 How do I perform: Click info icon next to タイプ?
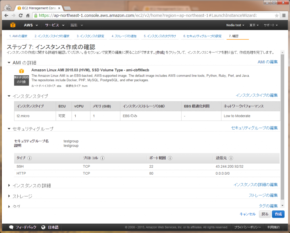click(29, 158)
